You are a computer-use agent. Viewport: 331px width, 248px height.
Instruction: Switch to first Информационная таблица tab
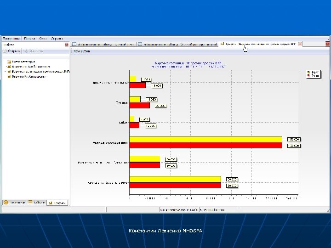(104, 44)
